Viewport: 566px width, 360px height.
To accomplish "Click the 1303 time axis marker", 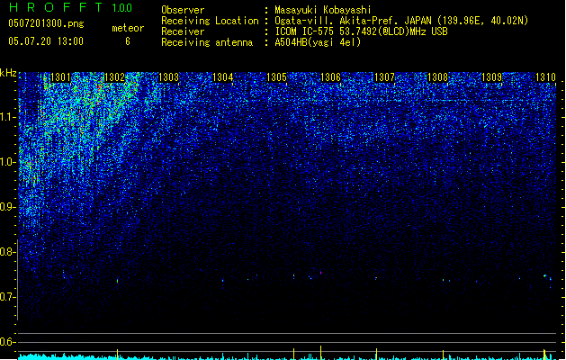I will pyautogui.click(x=168, y=77).
